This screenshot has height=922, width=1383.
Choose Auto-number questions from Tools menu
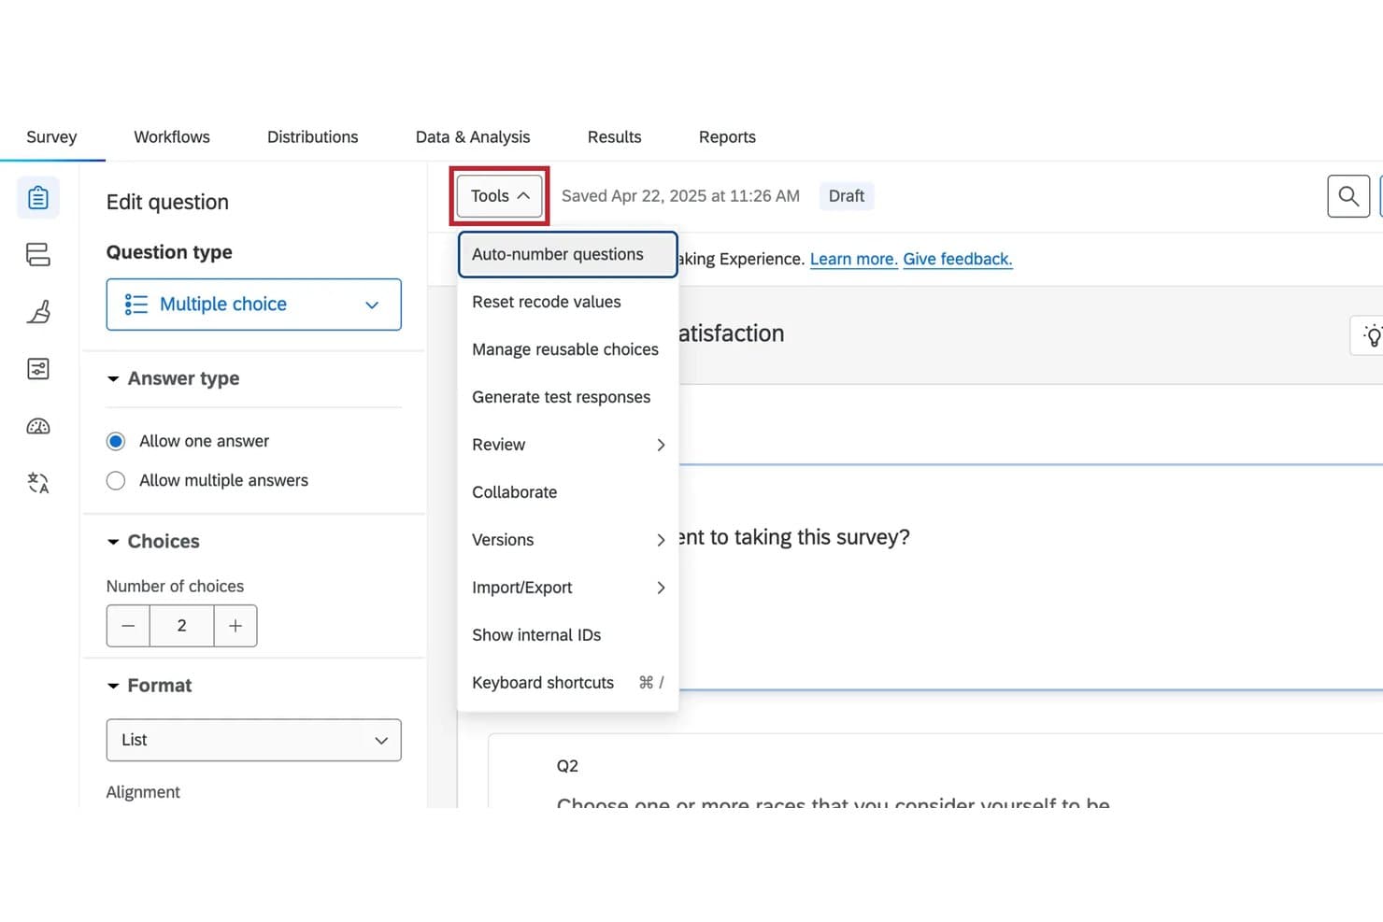click(568, 254)
